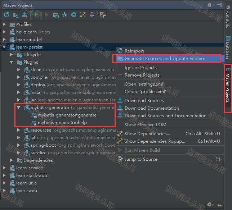Viewport: 232px width, 210px height.
Task: Select the learn-task-app module
Action: [x=28, y=175]
